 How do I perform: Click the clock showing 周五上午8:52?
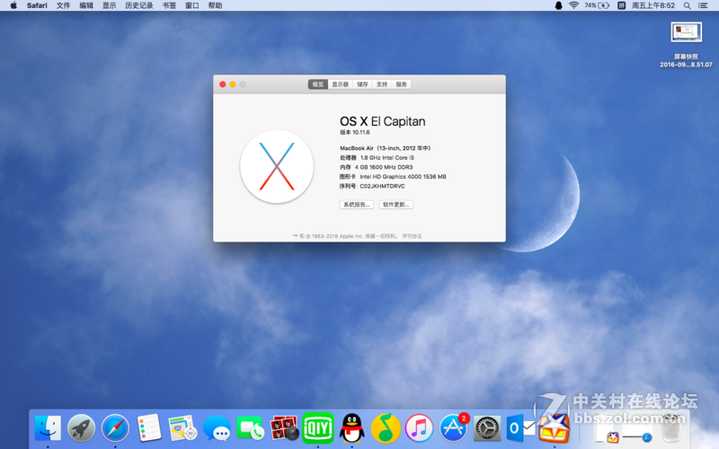(x=653, y=5)
